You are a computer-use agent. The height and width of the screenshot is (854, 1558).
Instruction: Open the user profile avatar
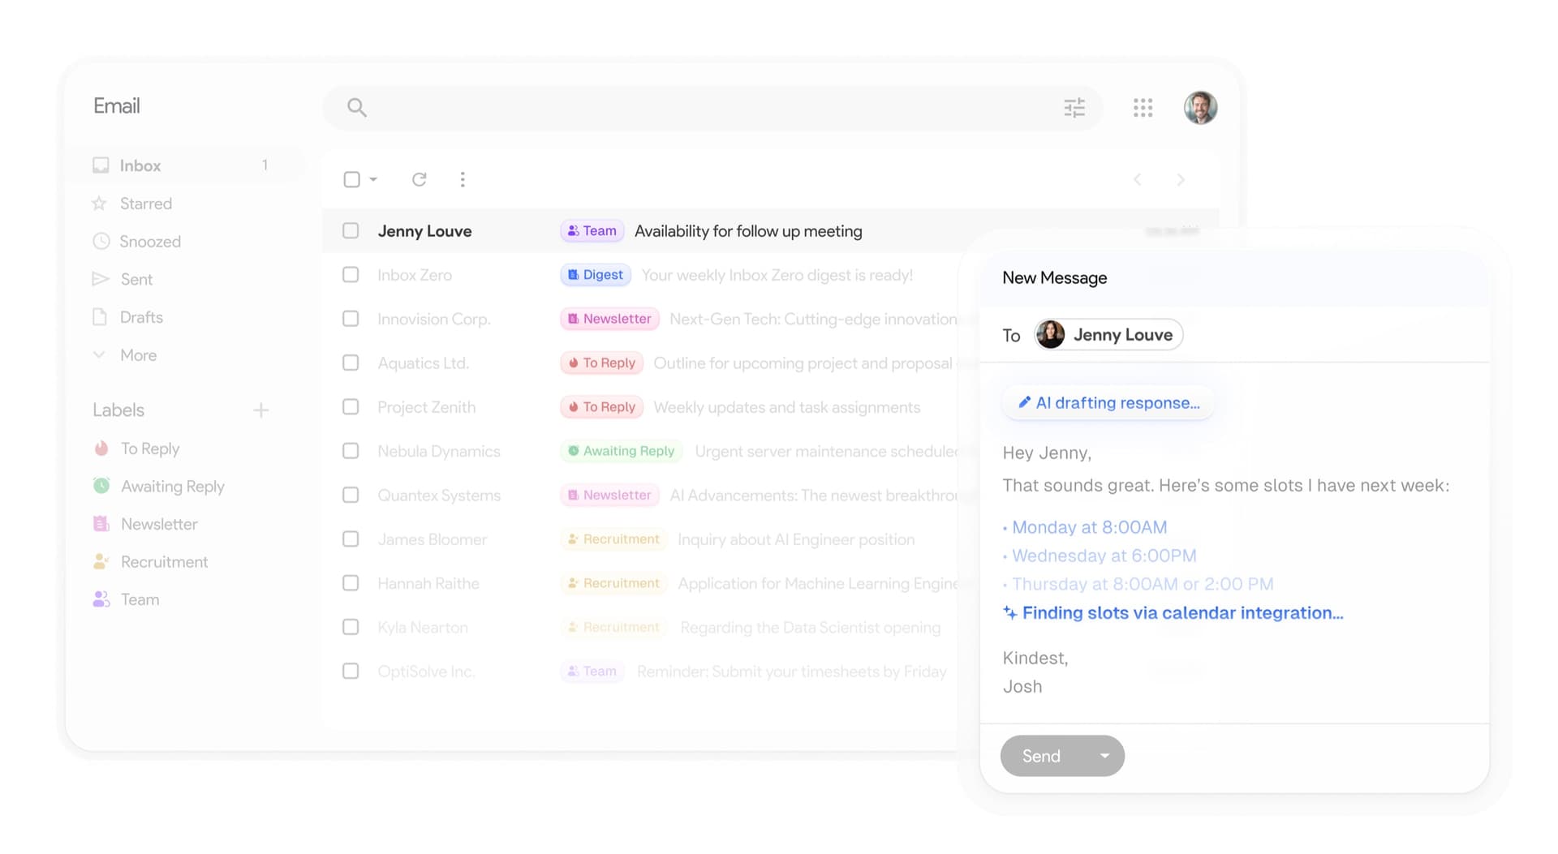(1200, 108)
